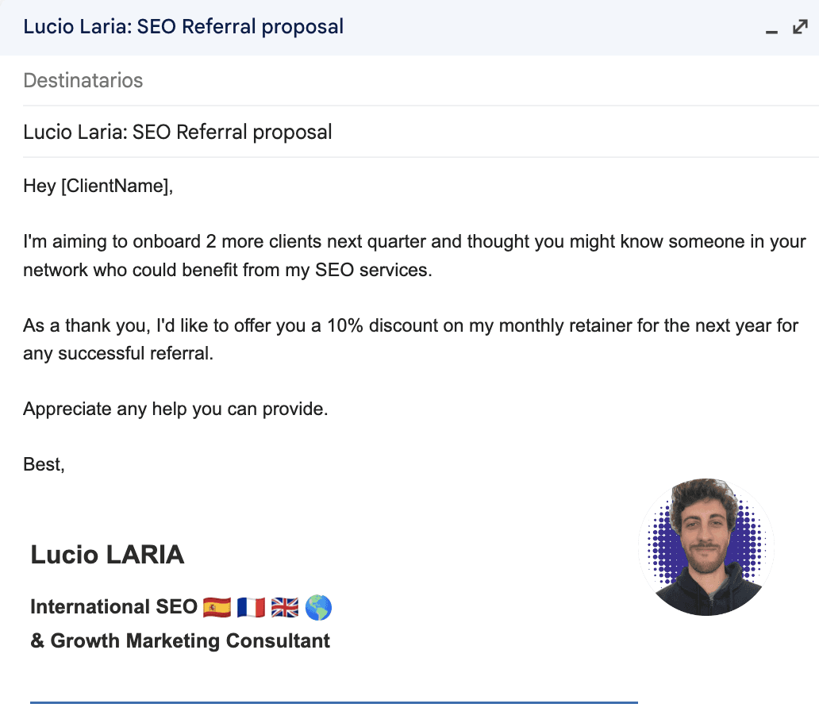
Task: Click the blue signature divider line
Action: pos(333,702)
